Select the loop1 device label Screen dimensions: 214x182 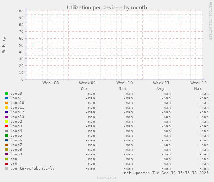tap(16, 98)
